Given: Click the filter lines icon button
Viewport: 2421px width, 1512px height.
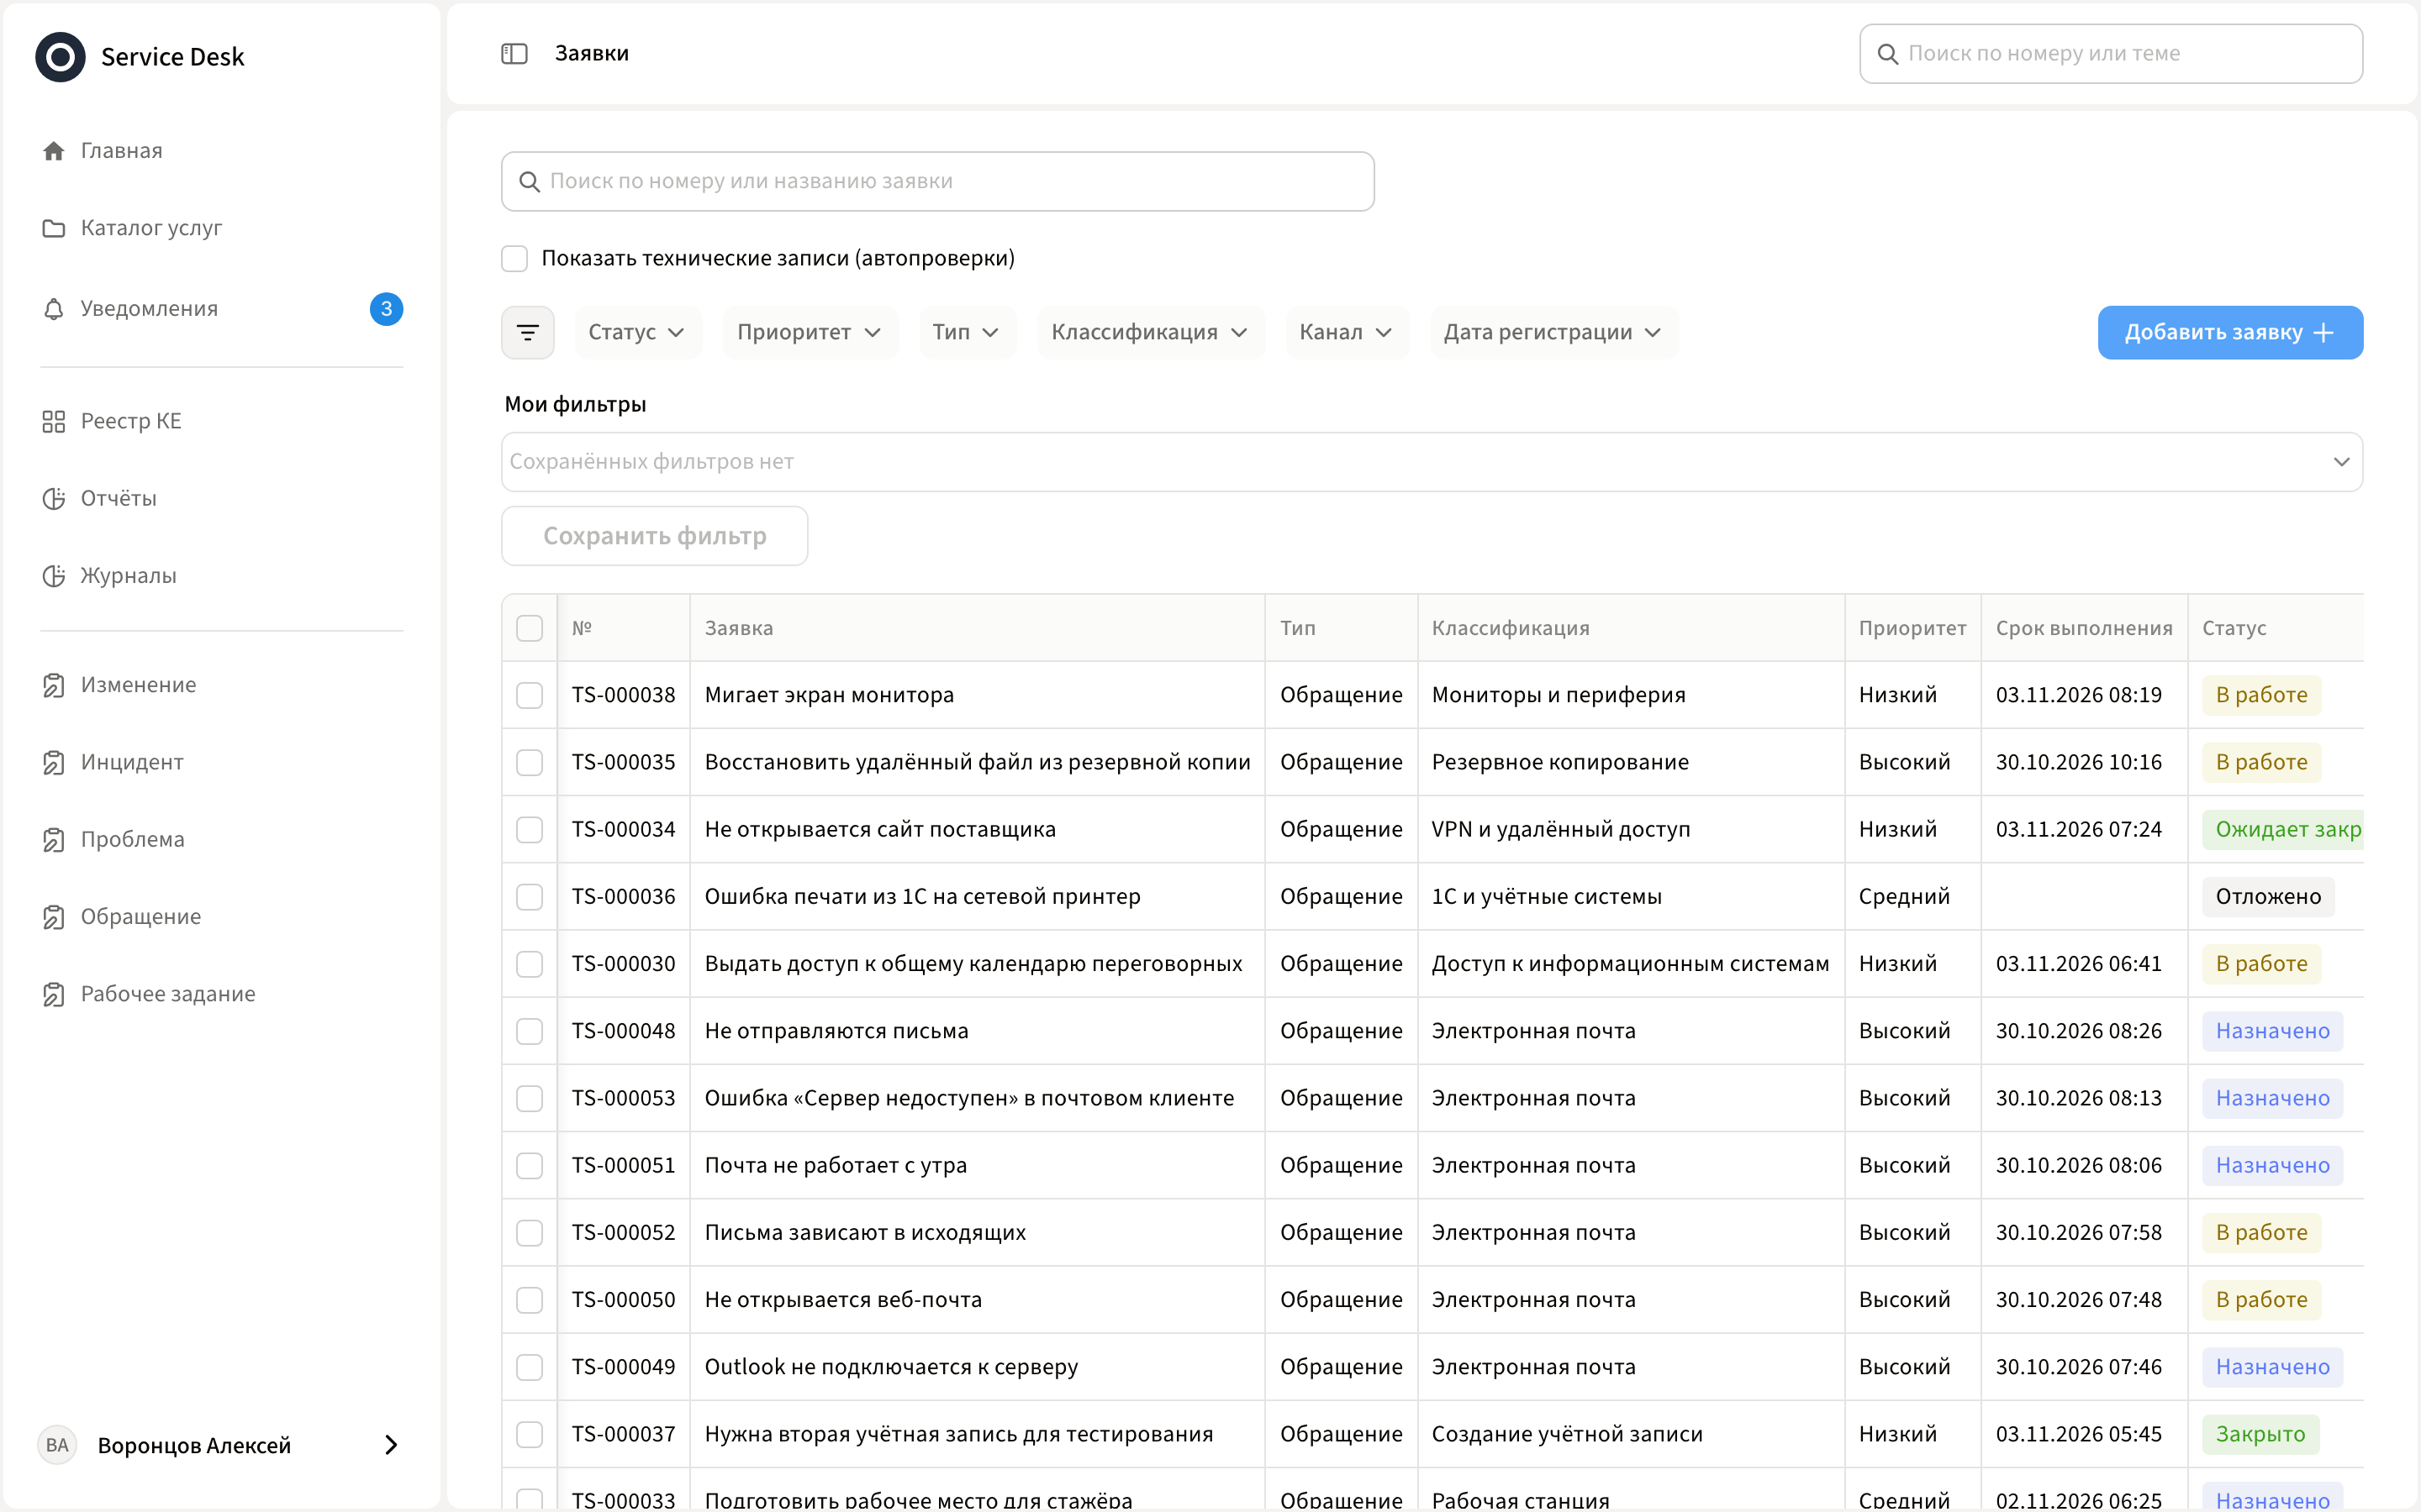Looking at the screenshot, I should 527,332.
